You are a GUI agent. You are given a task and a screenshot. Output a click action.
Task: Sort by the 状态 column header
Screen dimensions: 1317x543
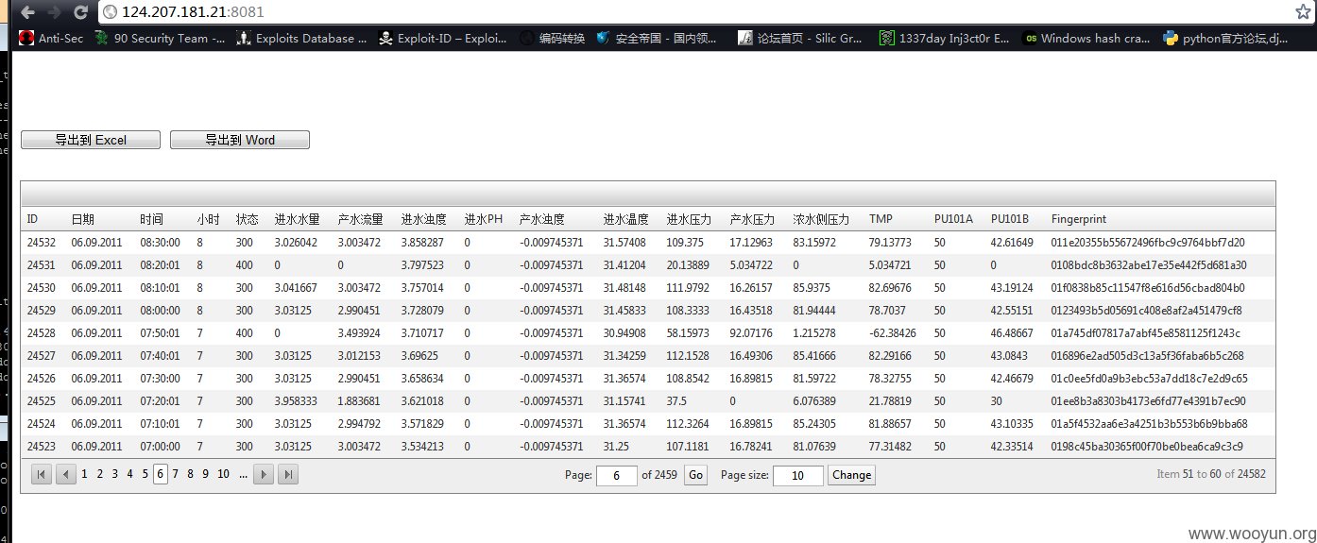248,219
